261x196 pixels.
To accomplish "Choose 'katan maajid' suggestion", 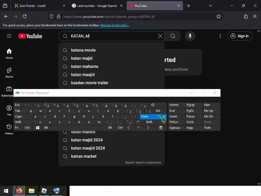I will (111, 75).
